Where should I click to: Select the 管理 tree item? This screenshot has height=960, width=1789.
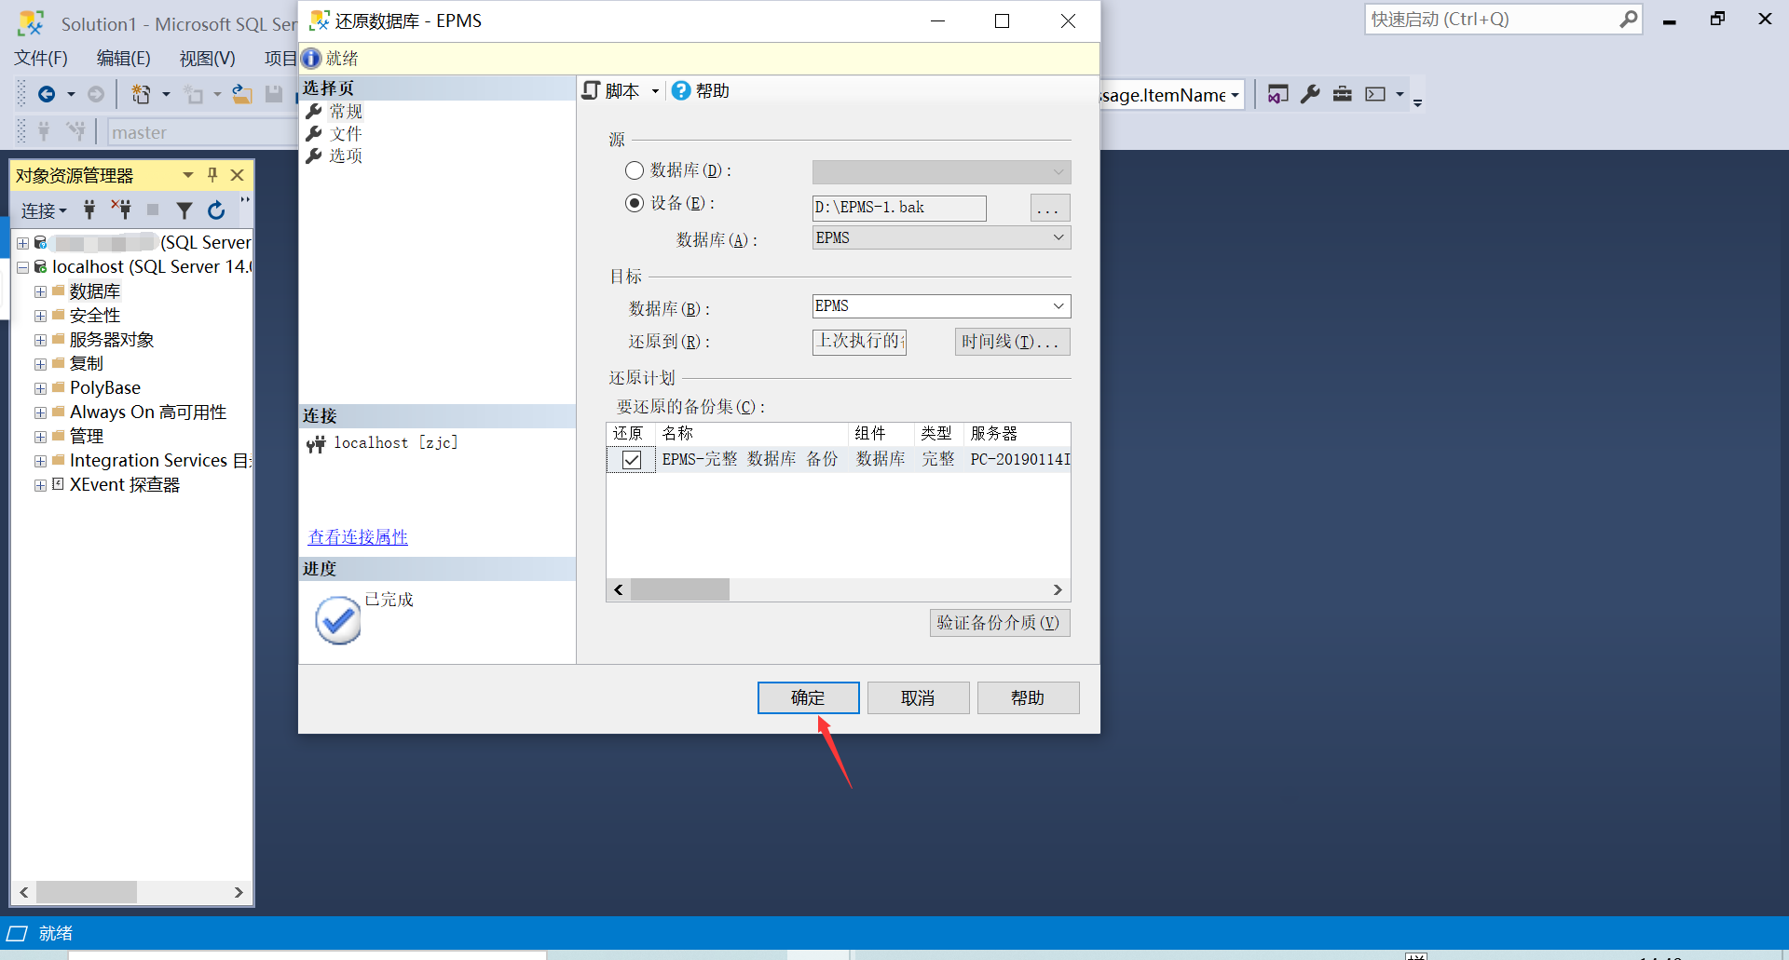coord(87,437)
